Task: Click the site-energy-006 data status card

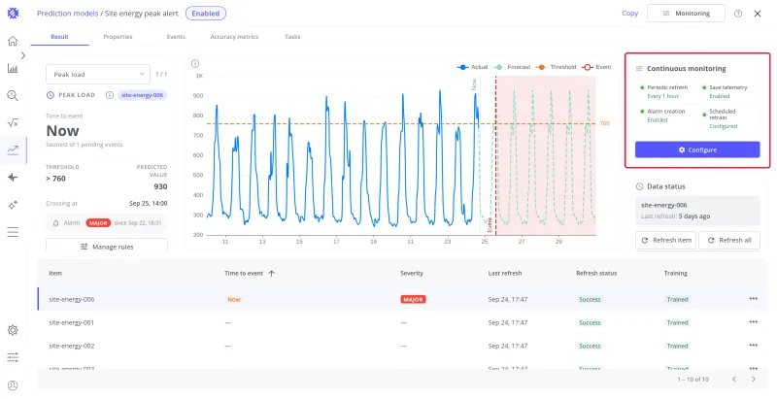Action: pyautogui.click(x=697, y=211)
